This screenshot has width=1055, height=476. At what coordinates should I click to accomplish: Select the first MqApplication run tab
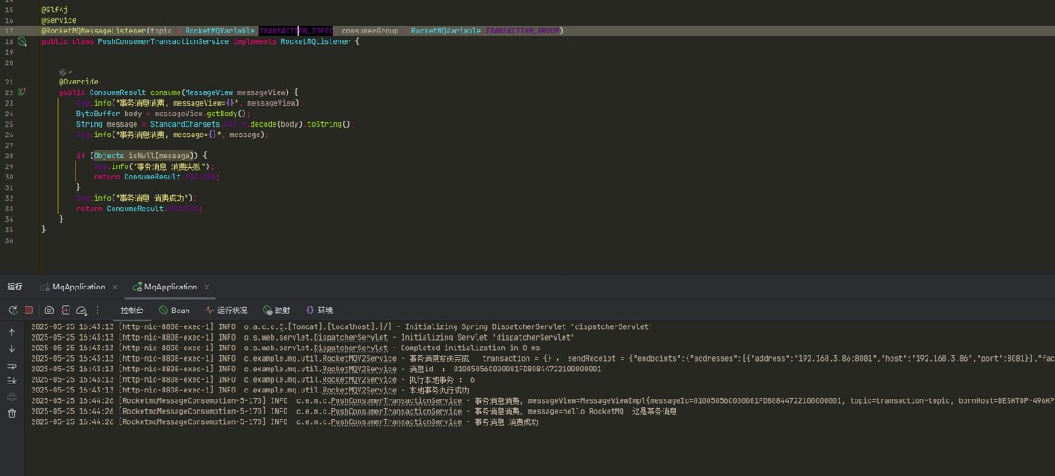(72, 287)
